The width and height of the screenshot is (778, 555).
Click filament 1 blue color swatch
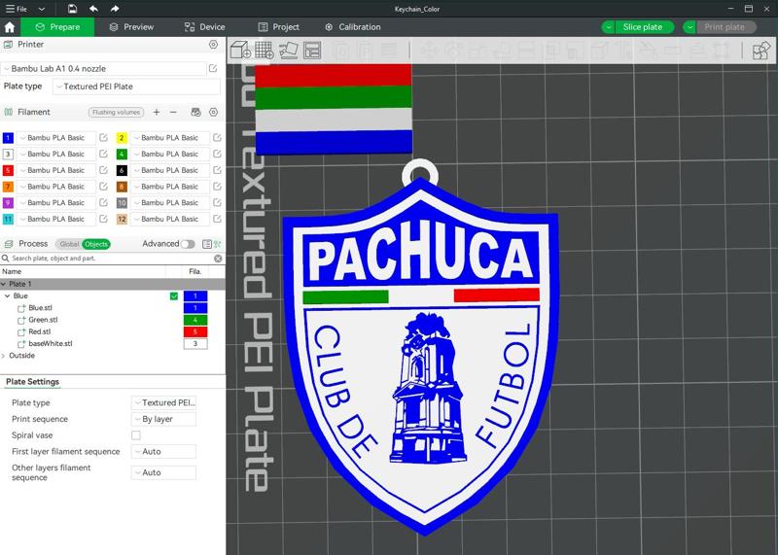point(8,138)
